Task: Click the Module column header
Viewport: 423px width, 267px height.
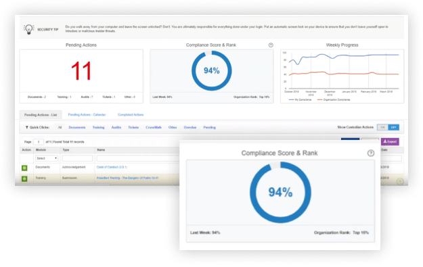Action: click(41, 150)
